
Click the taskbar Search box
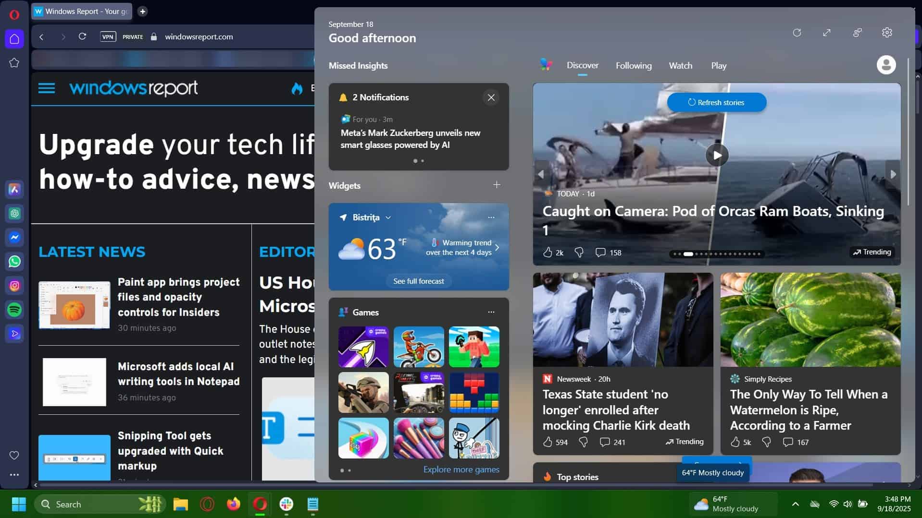click(96, 504)
